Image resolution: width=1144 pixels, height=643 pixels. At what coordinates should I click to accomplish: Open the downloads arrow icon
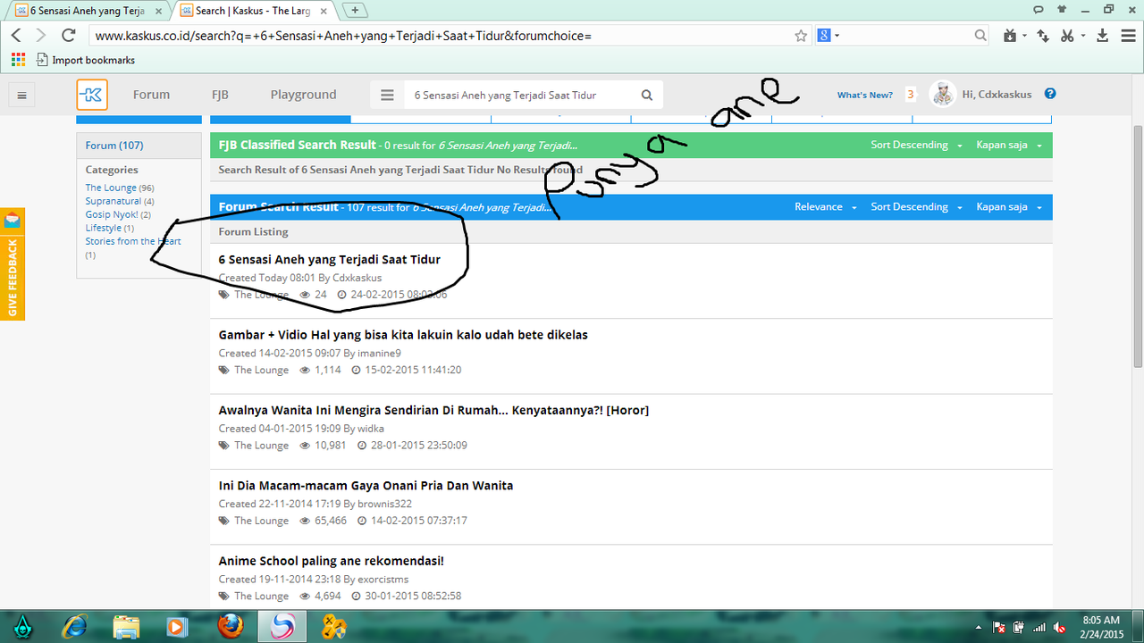(1102, 36)
